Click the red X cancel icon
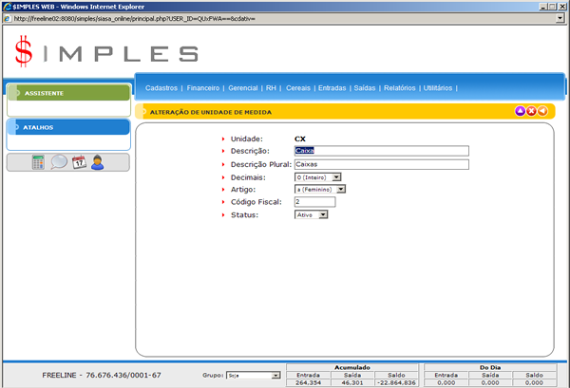The height and width of the screenshot is (388, 570). [x=531, y=111]
